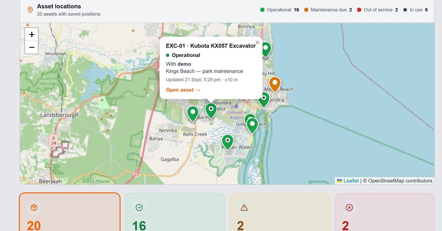Click the Landsborough label on the map
Screen dimensions: 442x231
click(x=59, y=115)
